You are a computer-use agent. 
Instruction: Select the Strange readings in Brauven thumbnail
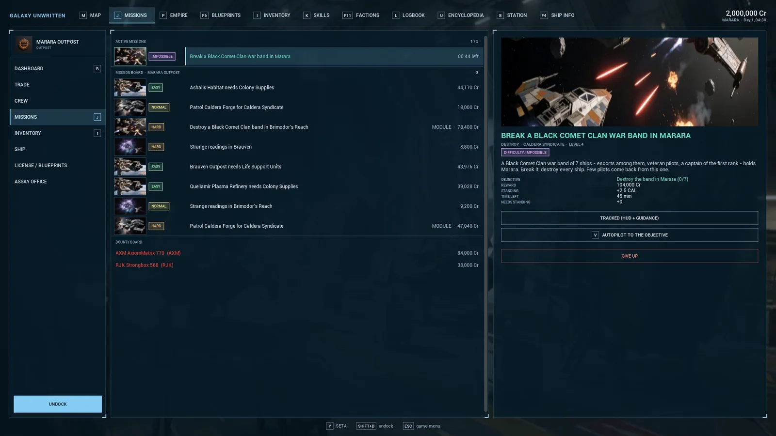pyautogui.click(x=130, y=147)
